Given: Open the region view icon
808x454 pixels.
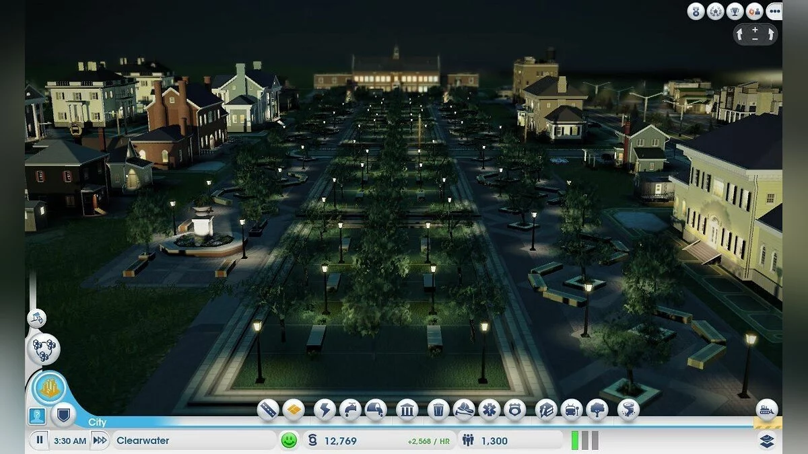Looking at the screenshot, I should (x=43, y=349).
